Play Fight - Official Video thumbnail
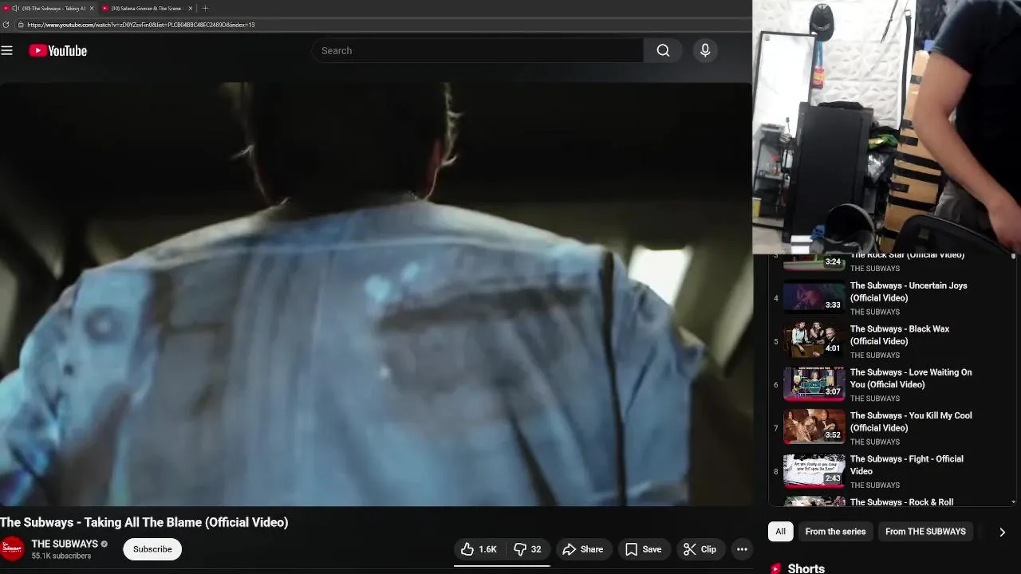This screenshot has width=1021, height=574. 814,470
